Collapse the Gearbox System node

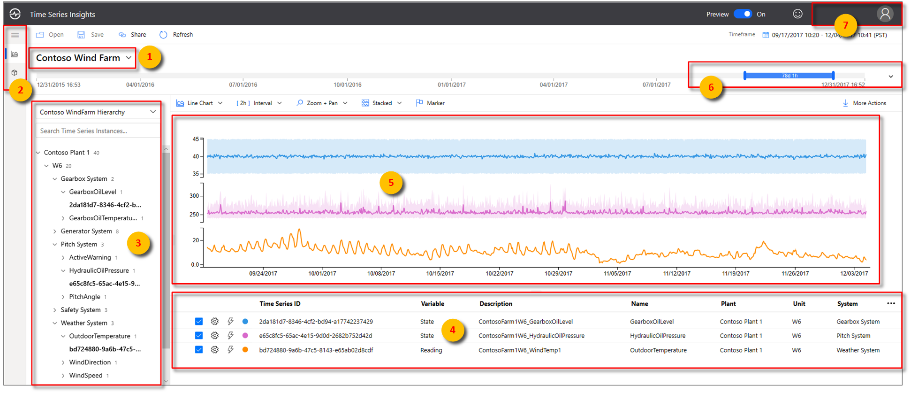coord(55,179)
